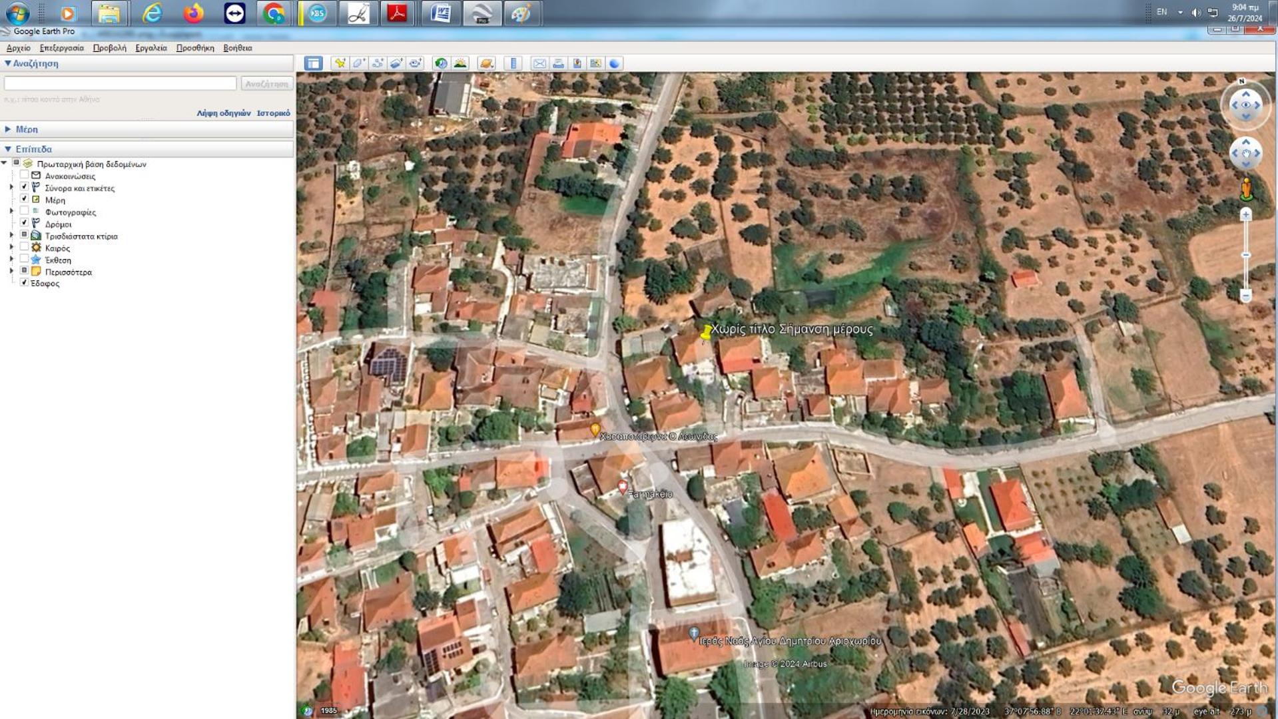Toggle the sunlight across landscape icon
This screenshot has width=1278, height=719.
click(x=460, y=63)
